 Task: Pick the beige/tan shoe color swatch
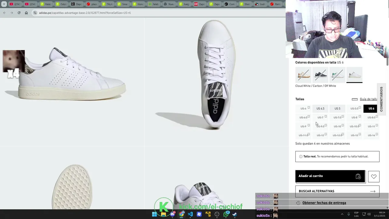tap(303, 75)
